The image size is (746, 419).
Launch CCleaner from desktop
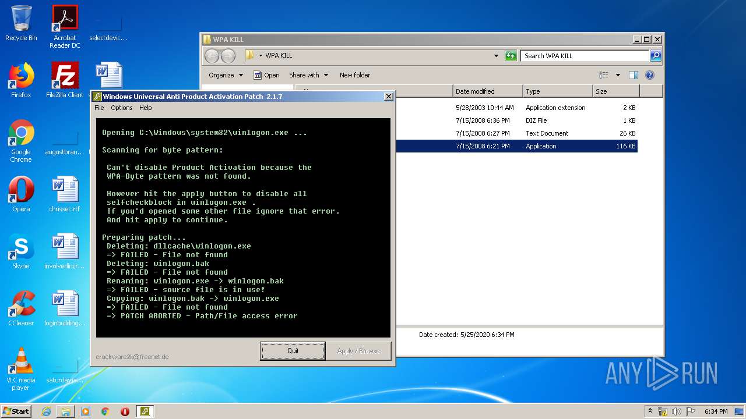(21, 308)
